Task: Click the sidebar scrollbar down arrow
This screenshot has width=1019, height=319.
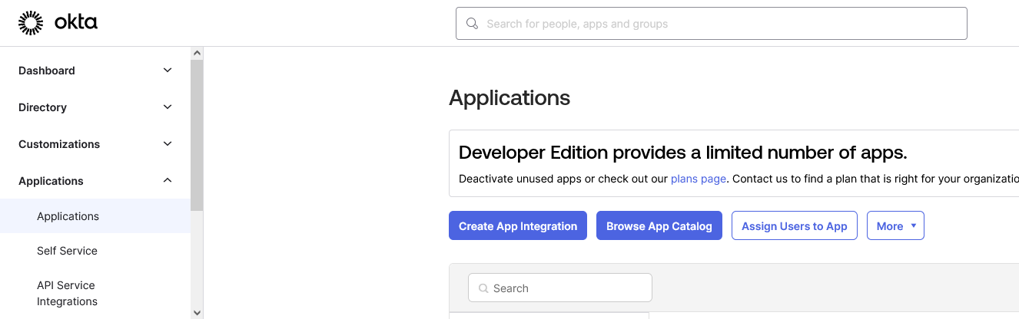Action: tap(197, 313)
